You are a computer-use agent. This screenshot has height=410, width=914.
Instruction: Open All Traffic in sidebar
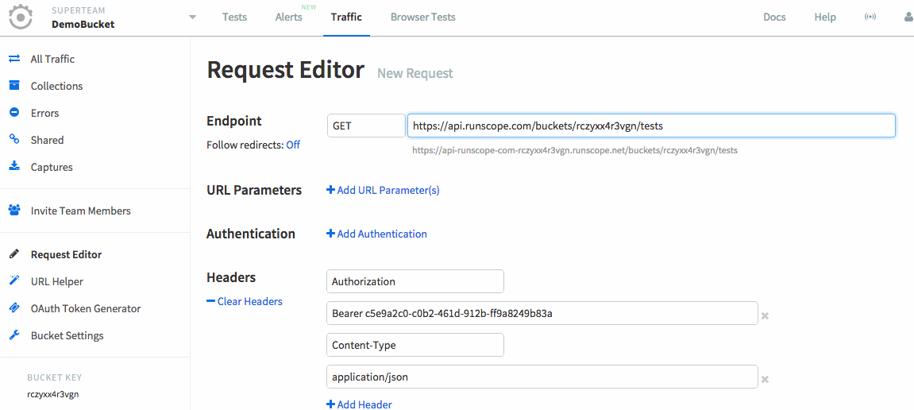[x=52, y=59]
